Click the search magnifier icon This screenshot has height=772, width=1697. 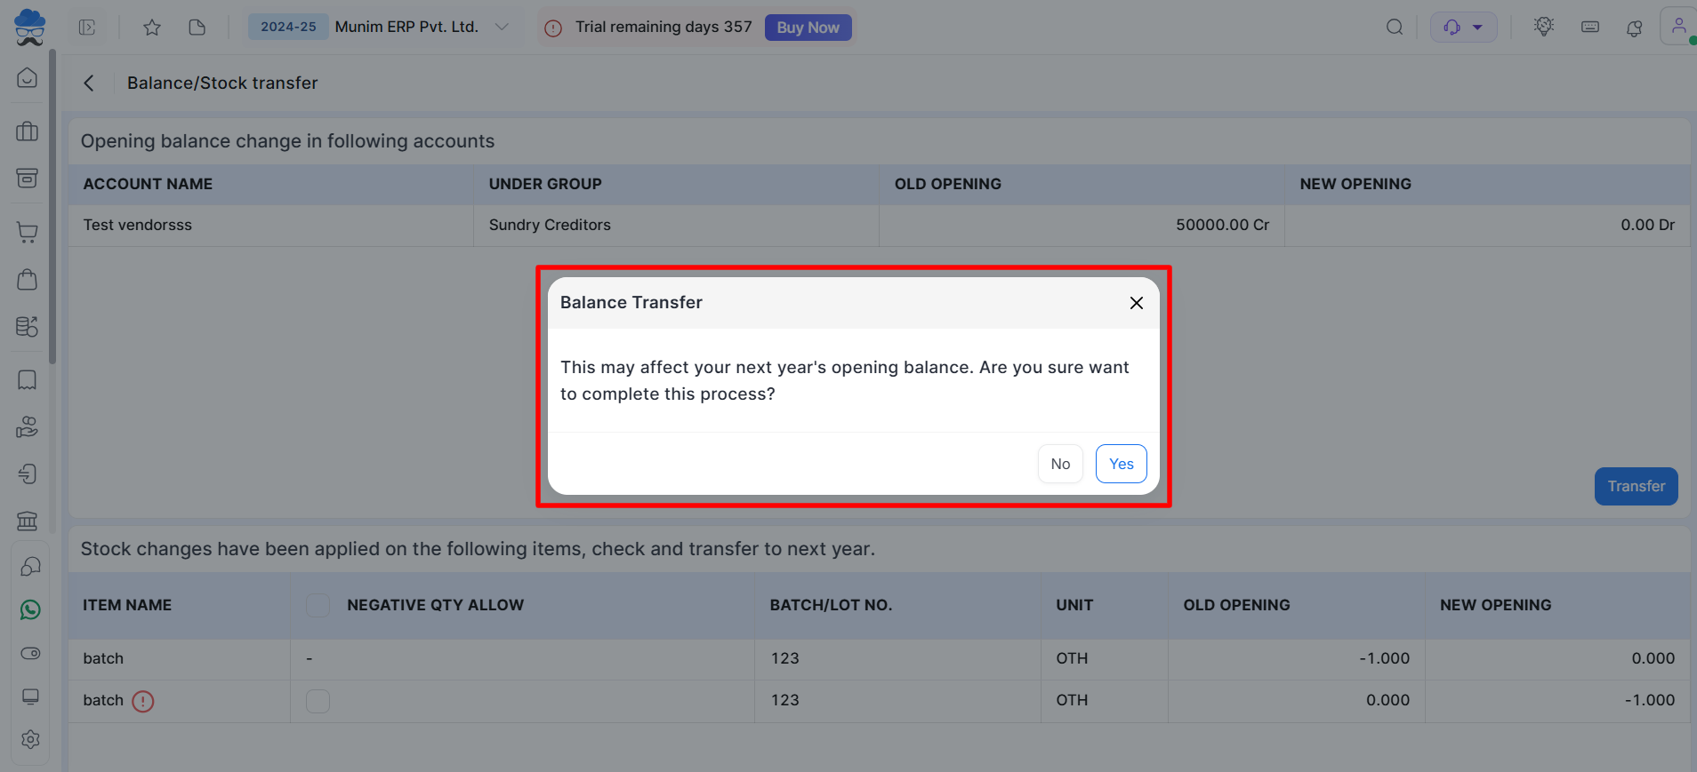[1394, 28]
